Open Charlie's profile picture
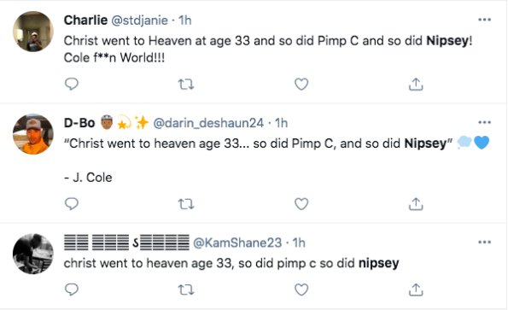The height and width of the screenshot is (310, 508). point(33,32)
